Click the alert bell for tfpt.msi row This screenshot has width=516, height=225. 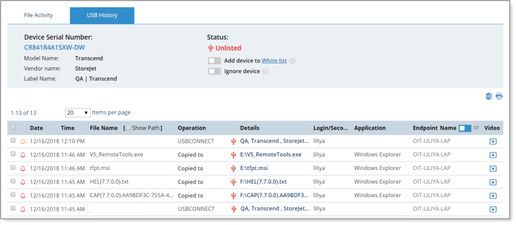(23, 168)
